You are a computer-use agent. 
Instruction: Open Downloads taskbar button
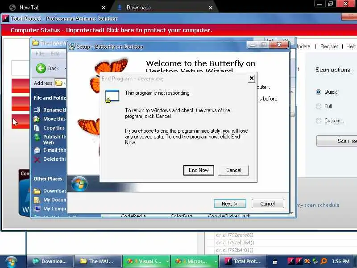point(50,261)
